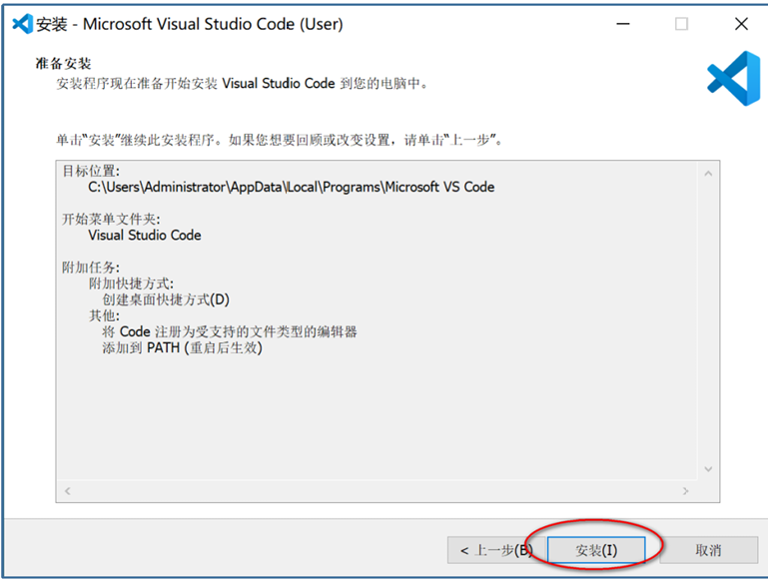Click the 安装程序现在准备开始安装 description sentence
The height and width of the screenshot is (580, 768).
click(x=242, y=83)
